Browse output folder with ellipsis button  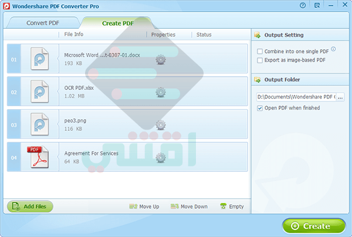pos(340,97)
